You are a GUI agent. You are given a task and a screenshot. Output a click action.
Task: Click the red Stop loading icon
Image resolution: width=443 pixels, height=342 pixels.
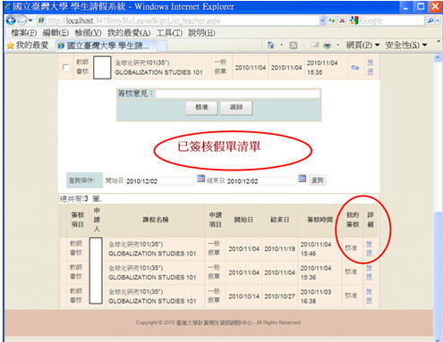point(342,21)
